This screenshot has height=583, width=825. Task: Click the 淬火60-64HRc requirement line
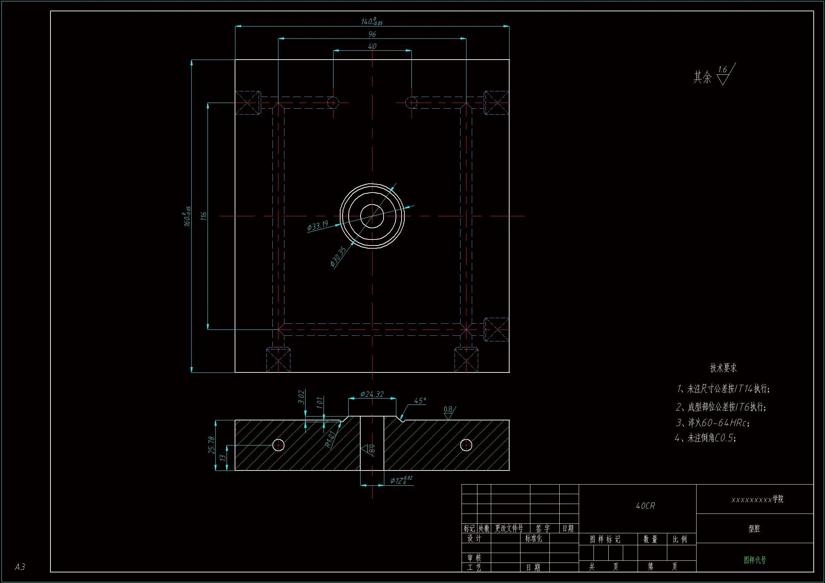pyautogui.click(x=713, y=423)
